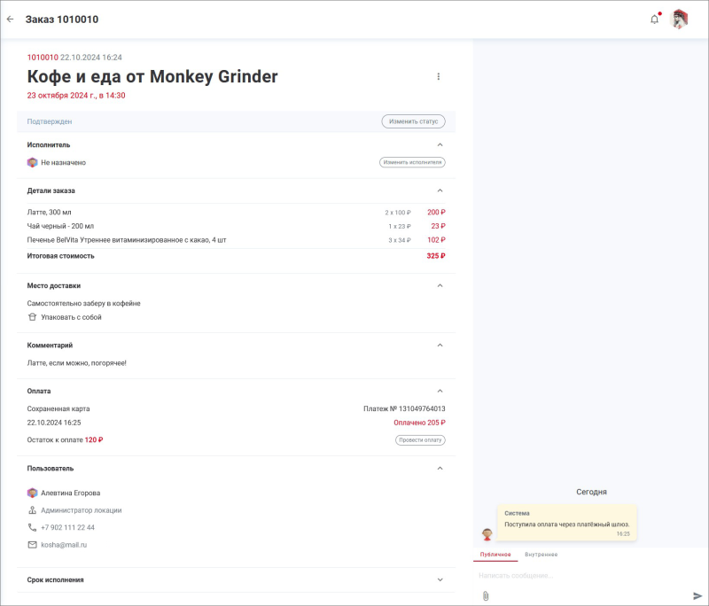Click the phone icon next to number
The height and width of the screenshot is (606, 709).
(x=33, y=527)
